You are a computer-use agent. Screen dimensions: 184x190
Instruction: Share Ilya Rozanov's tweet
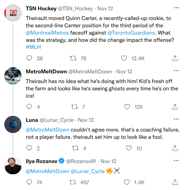175,182
